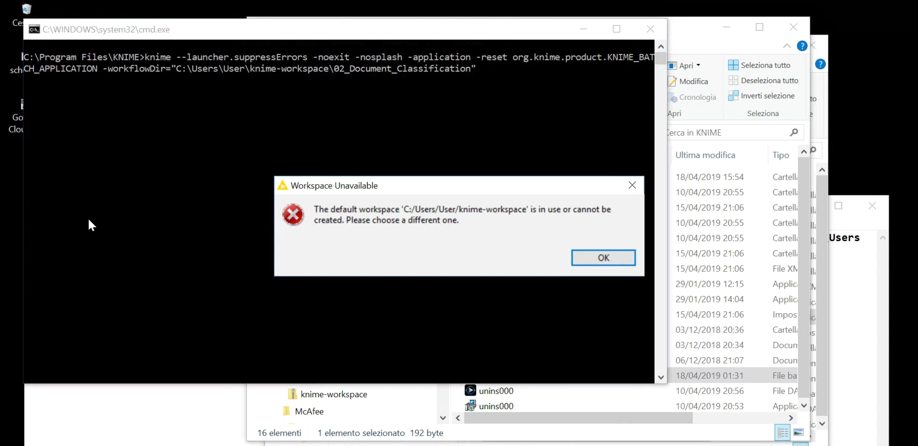Click the search magnifier in Cerca in KNIME
918x446 pixels.
point(794,133)
